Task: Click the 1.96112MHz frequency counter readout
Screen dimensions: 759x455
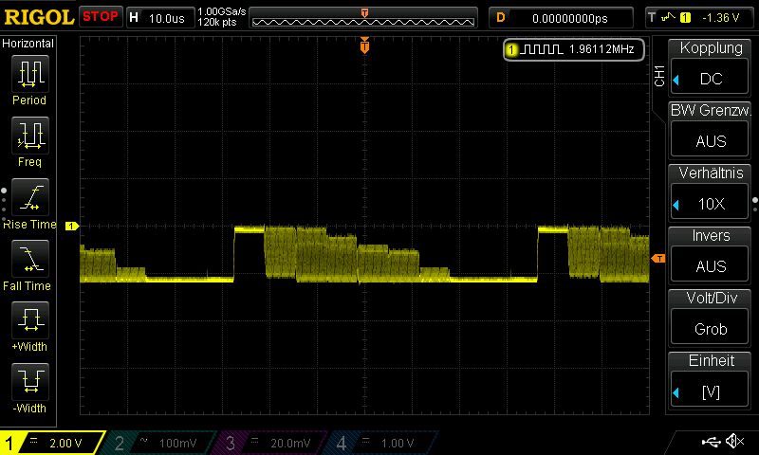Action: [x=573, y=48]
